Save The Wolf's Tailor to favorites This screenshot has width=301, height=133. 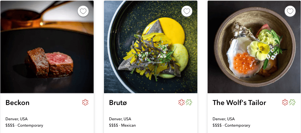290,11
